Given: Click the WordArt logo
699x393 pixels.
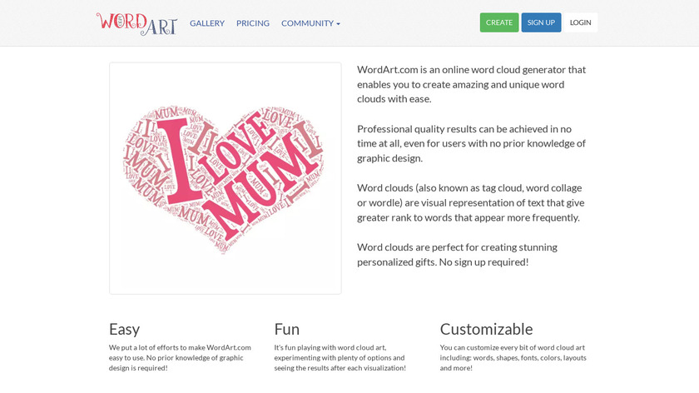Looking at the screenshot, I should pyautogui.click(x=136, y=23).
